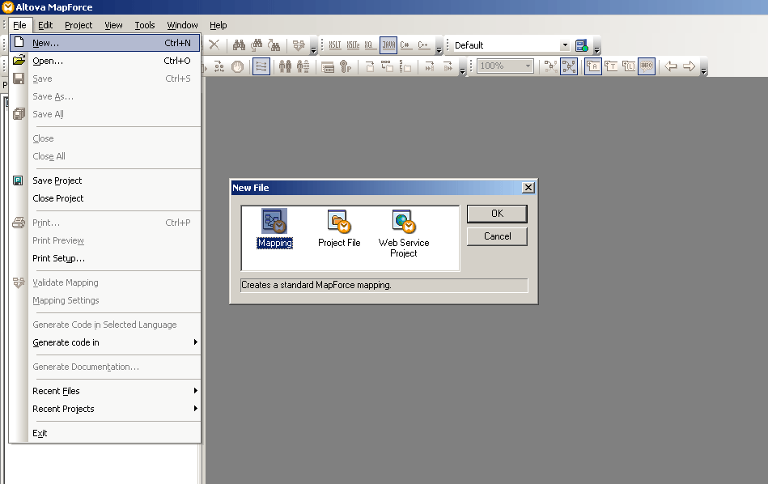
Task: Close the New File dialog
Action: click(x=528, y=188)
